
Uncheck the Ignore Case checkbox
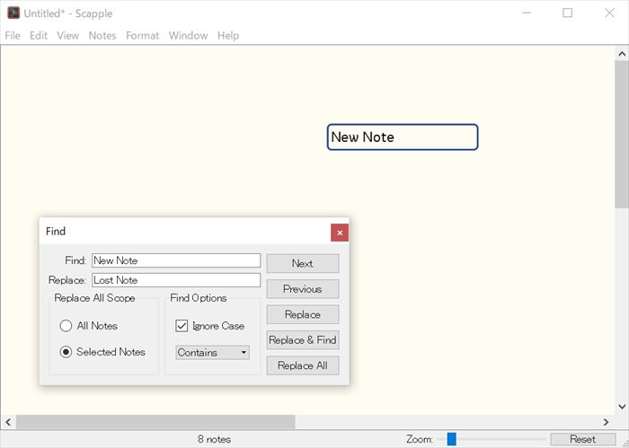[x=182, y=326]
